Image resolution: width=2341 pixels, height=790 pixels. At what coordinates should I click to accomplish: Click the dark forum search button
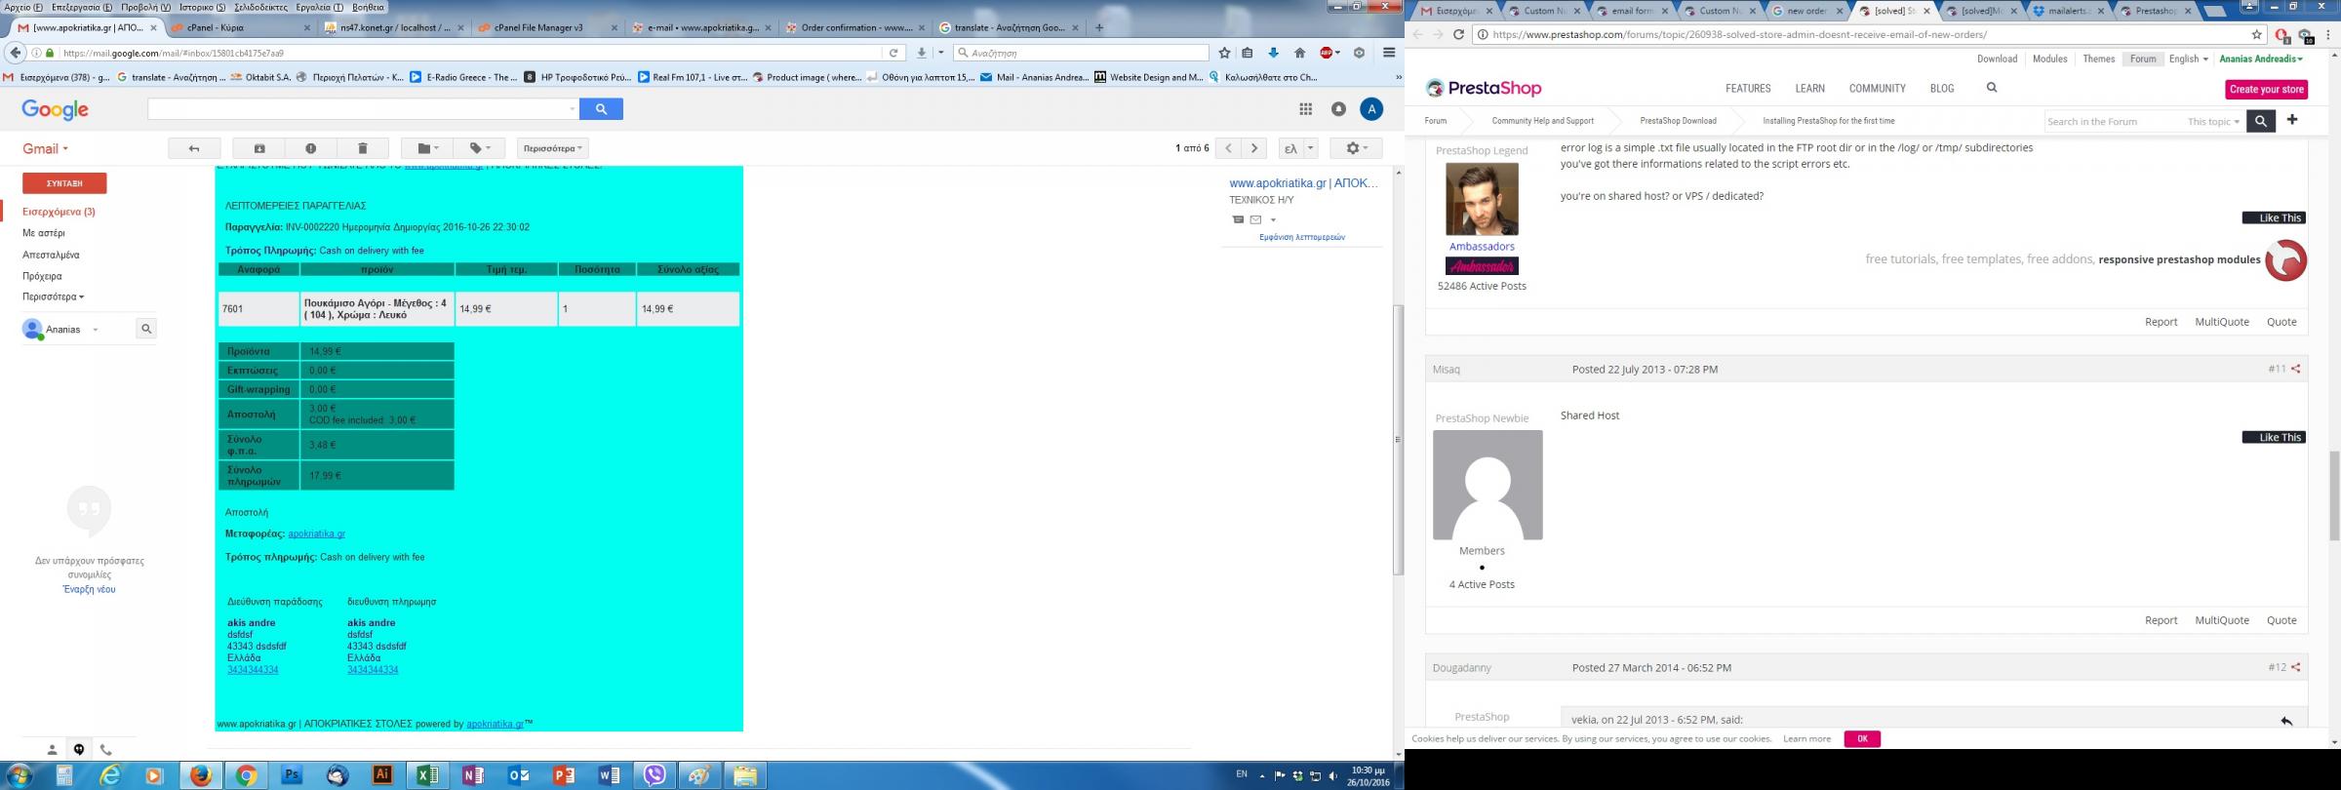2261,121
